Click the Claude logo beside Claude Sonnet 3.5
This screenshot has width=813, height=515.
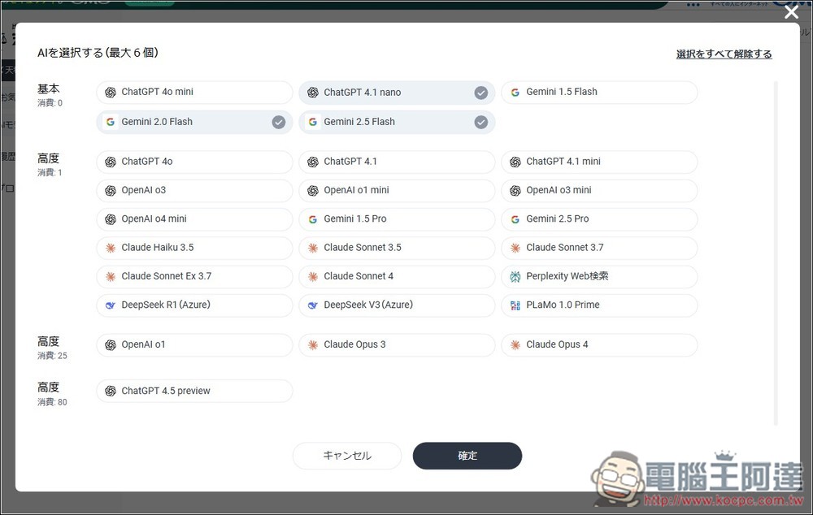(x=313, y=249)
